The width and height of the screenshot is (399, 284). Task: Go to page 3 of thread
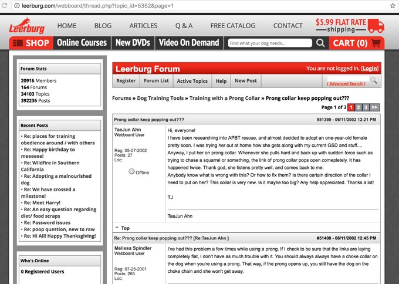coord(366,107)
